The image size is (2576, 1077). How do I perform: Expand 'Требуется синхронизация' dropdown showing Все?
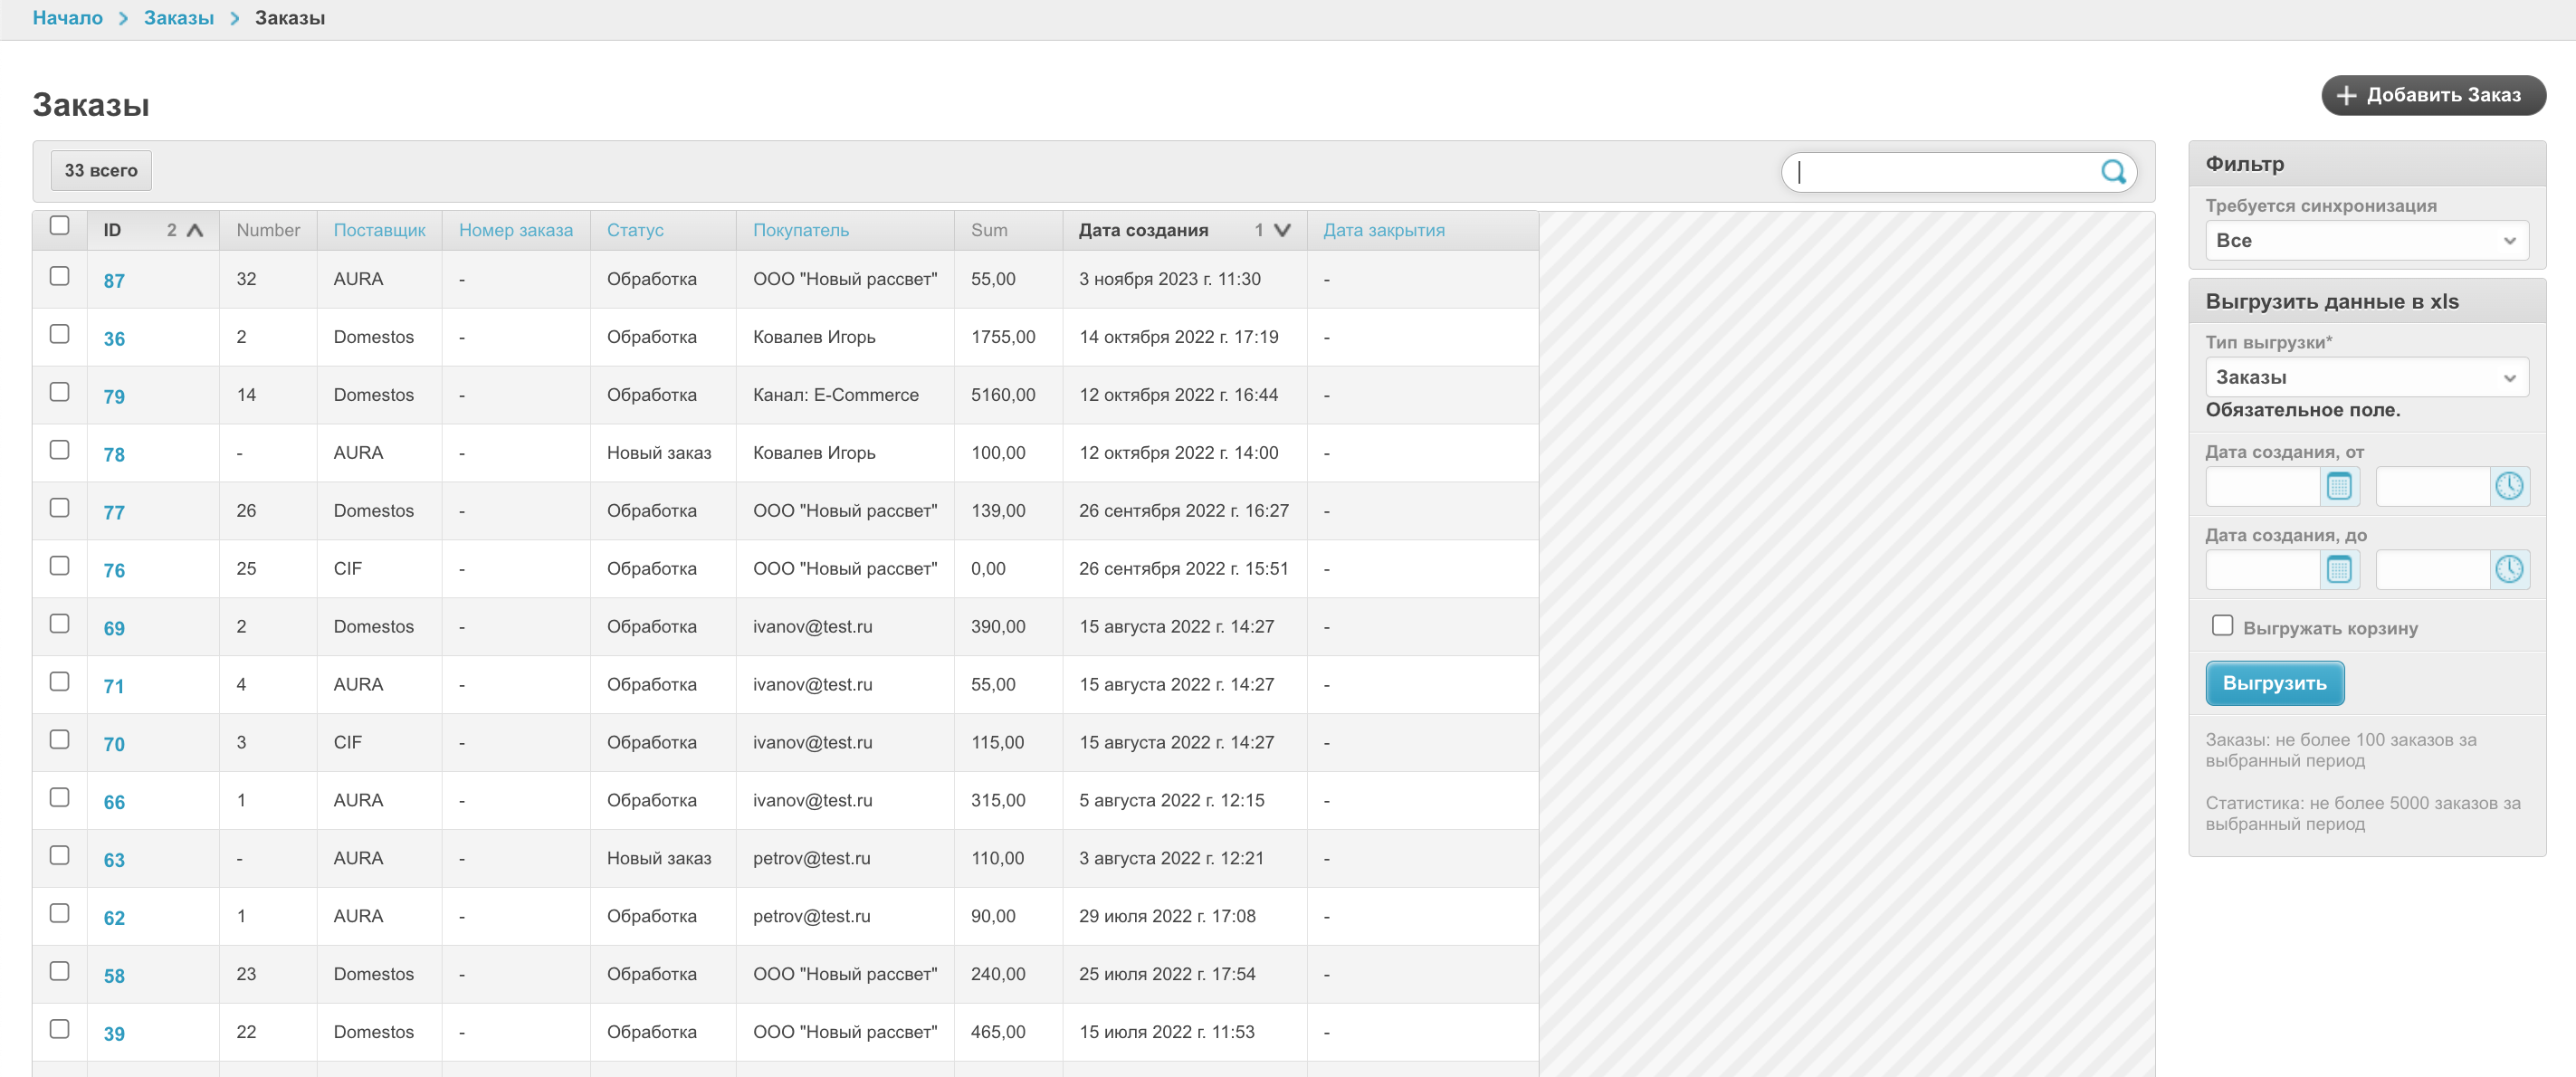click(x=2366, y=241)
